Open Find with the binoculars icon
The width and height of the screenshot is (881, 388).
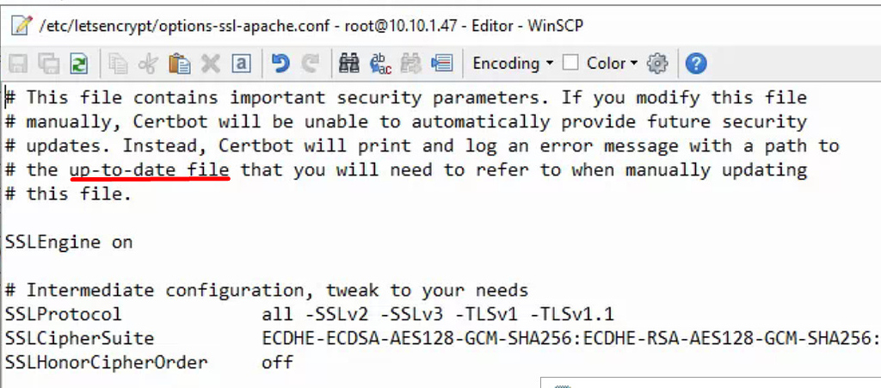pos(349,64)
